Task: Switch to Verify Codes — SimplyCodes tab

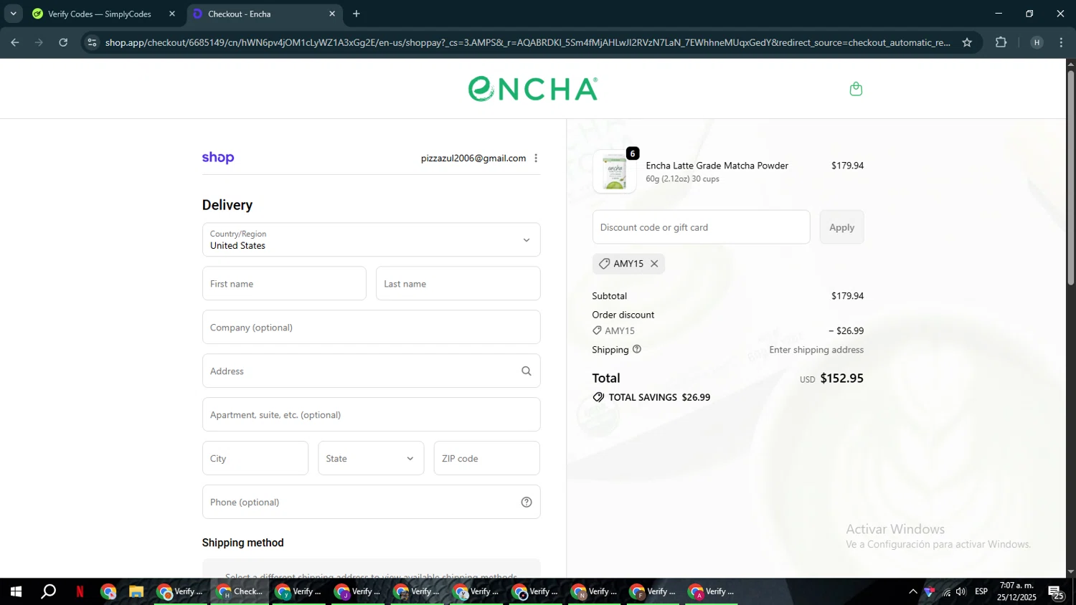Action: point(100,14)
